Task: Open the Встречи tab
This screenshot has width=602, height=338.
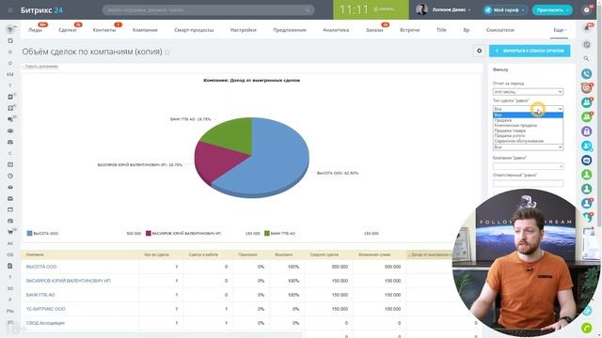Action: click(x=410, y=30)
